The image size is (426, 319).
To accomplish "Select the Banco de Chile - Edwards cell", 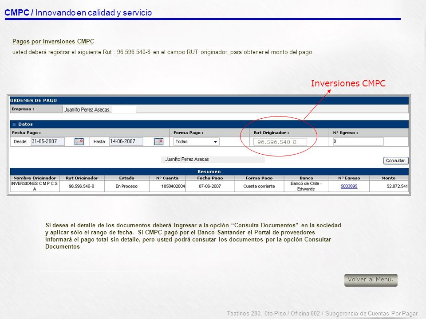I will [306, 187].
